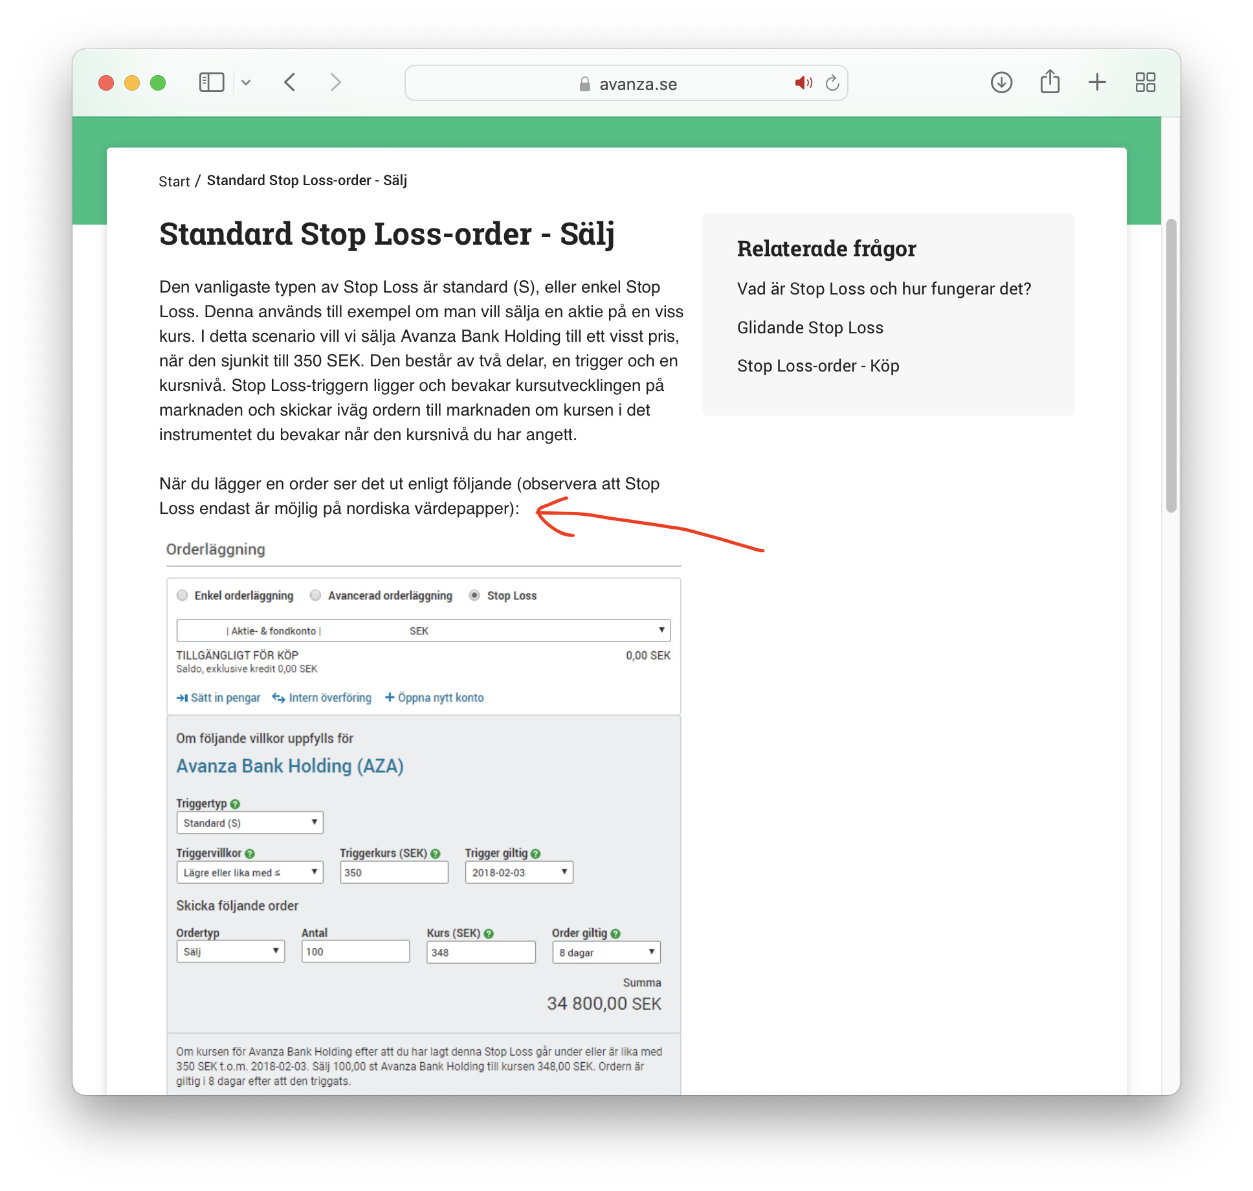Click the Triggerkurs input field
Image resolution: width=1253 pixels, height=1191 pixels.
click(x=394, y=873)
